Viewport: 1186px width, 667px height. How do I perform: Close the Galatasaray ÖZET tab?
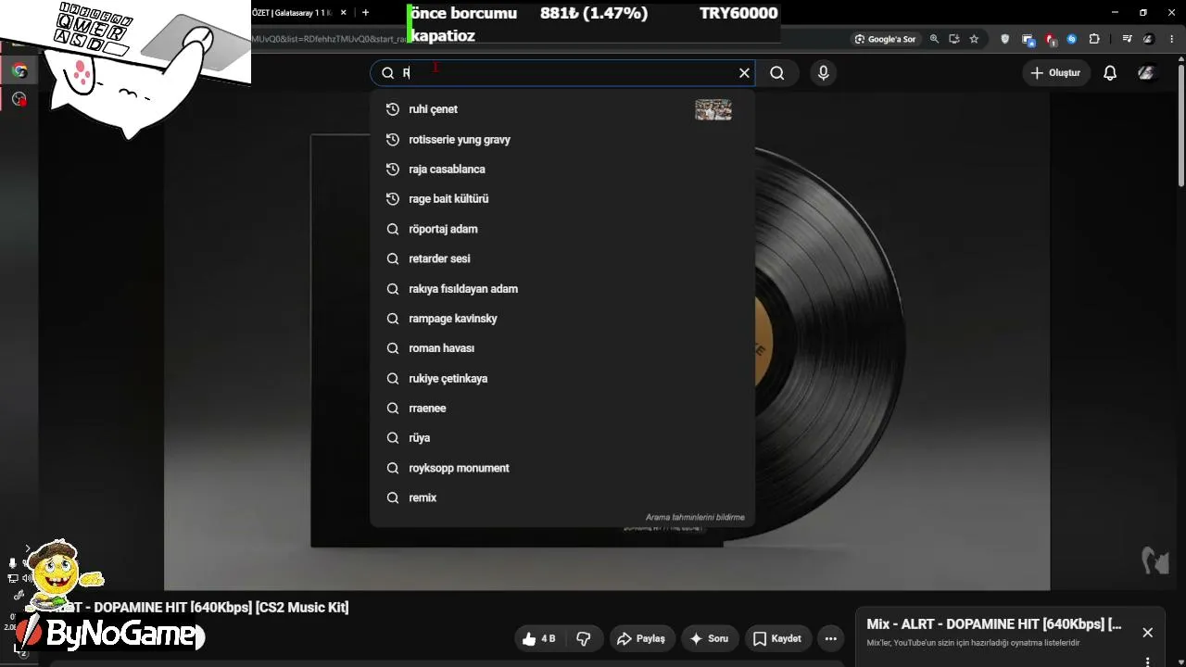[x=344, y=13]
